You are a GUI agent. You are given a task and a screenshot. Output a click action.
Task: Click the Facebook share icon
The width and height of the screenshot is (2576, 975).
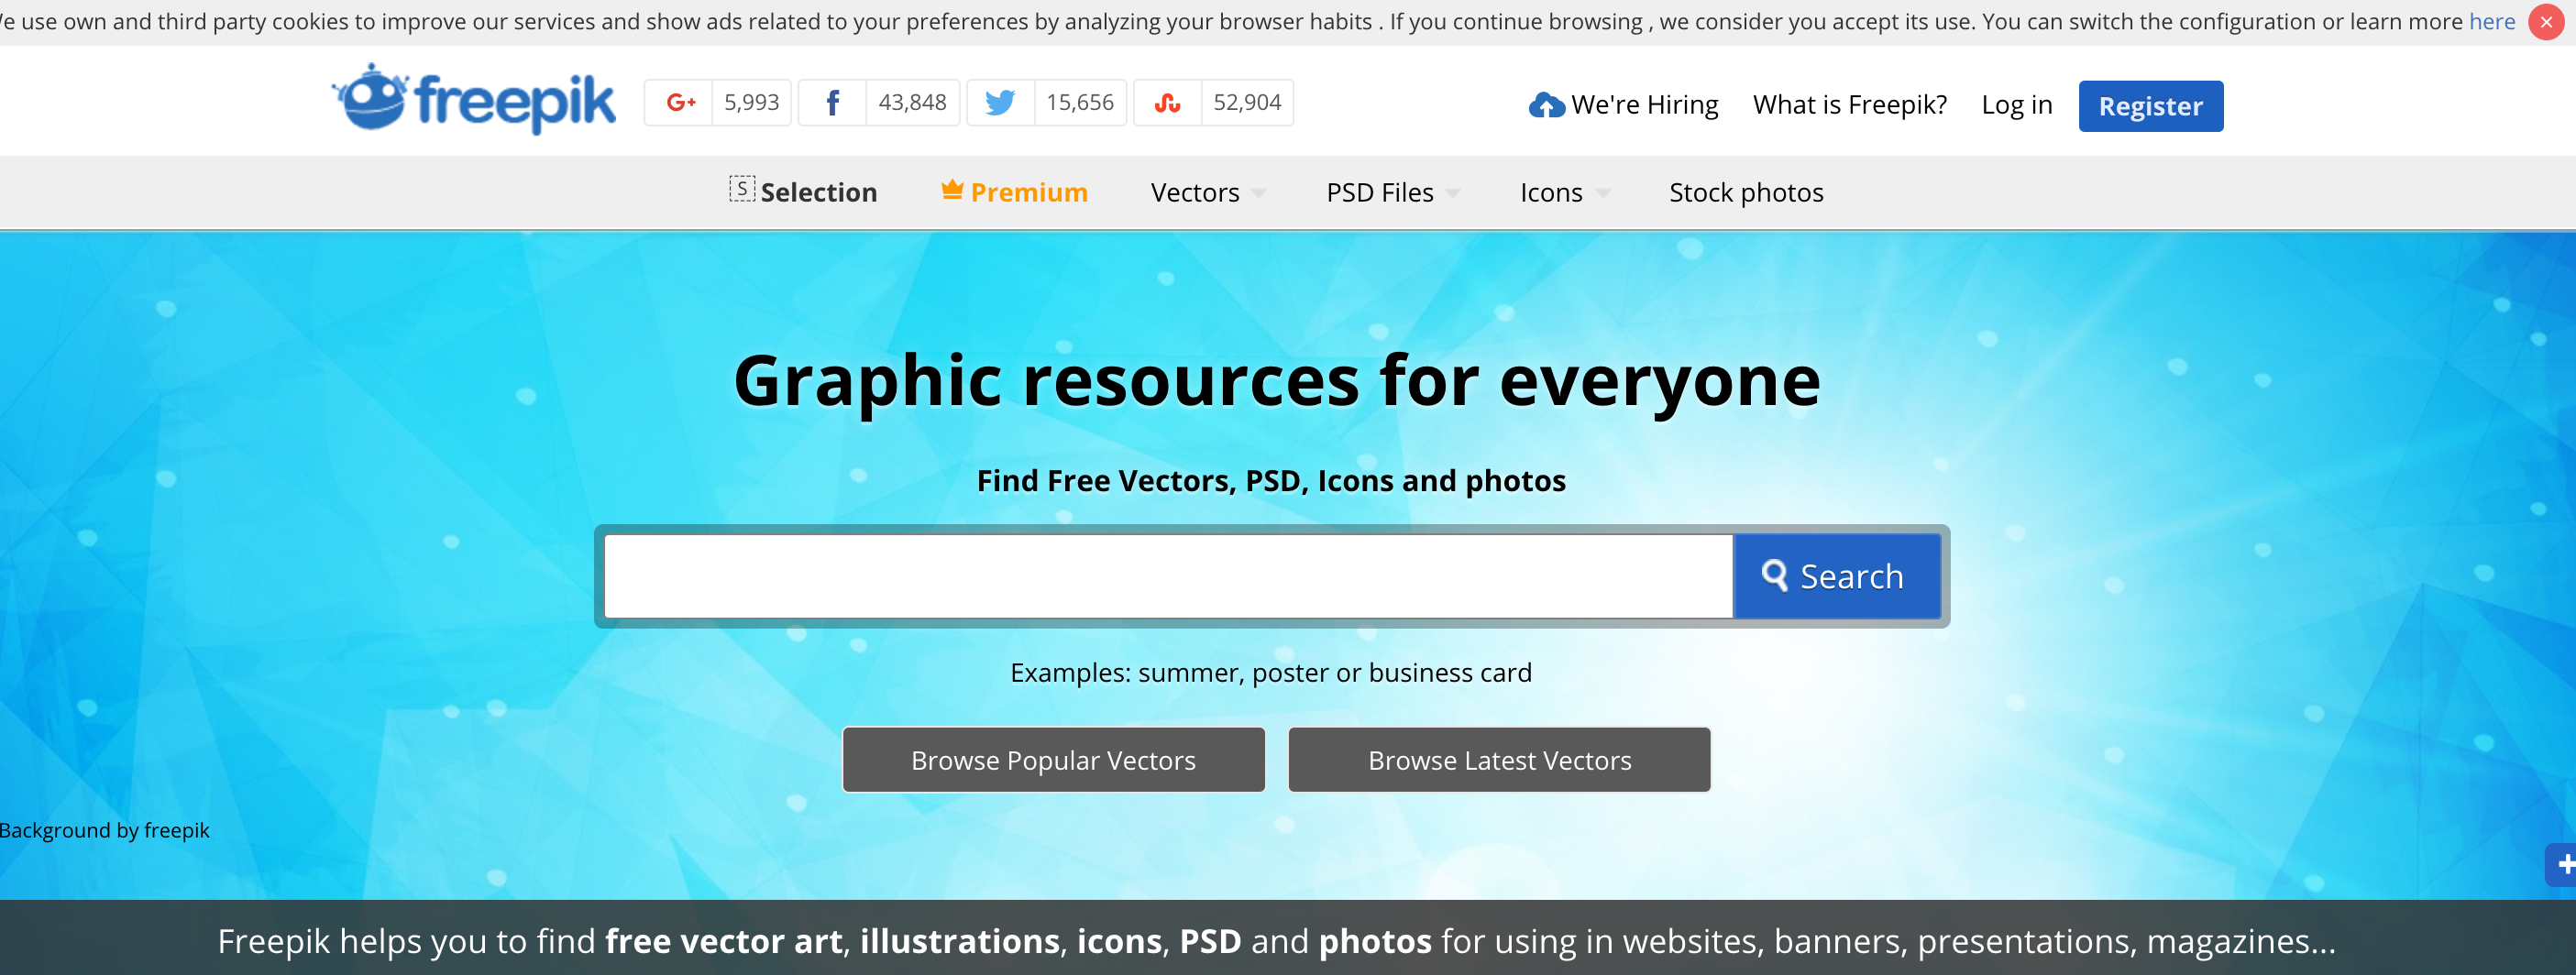(832, 103)
